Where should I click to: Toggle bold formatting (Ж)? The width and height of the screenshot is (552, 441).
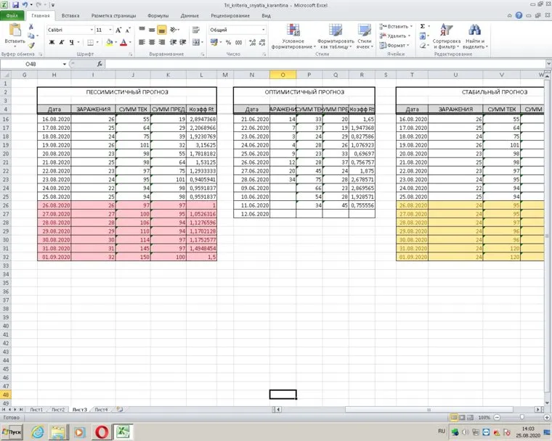(x=52, y=42)
